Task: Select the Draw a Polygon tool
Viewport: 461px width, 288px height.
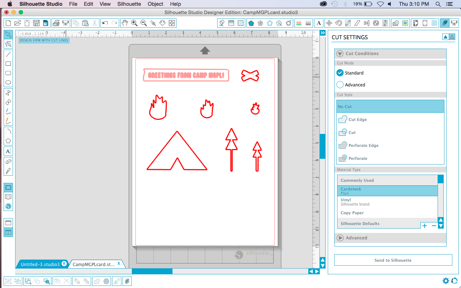Action: (x=8, y=93)
